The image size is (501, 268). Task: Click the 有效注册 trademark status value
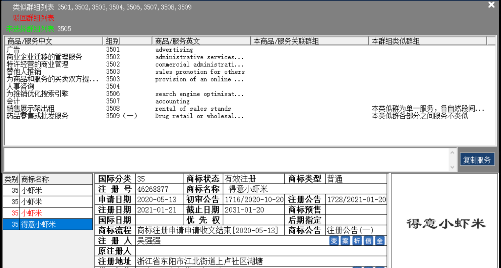click(x=240, y=179)
